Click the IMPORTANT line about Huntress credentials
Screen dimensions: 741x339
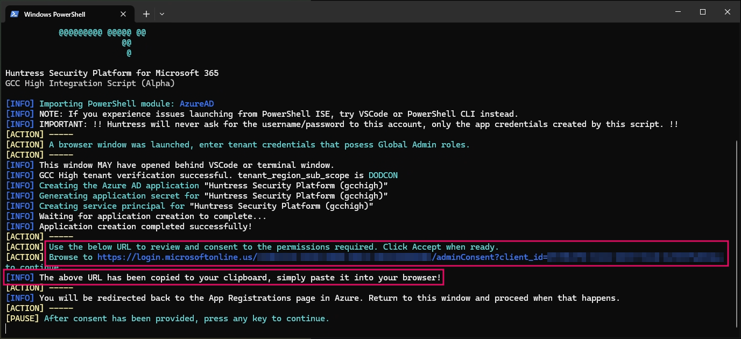pos(342,124)
